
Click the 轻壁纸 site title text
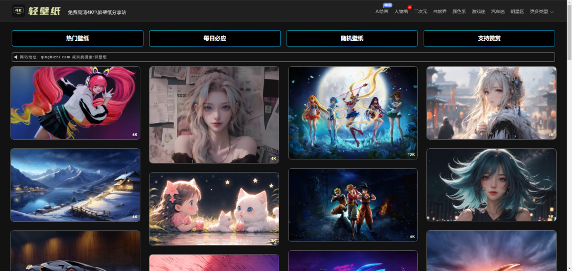click(x=44, y=11)
